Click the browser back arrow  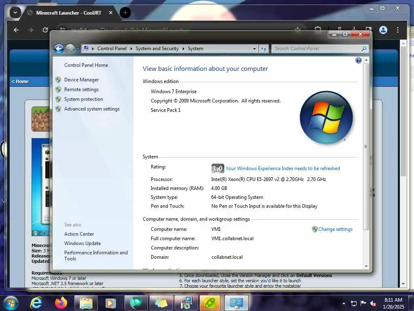tap(16, 30)
